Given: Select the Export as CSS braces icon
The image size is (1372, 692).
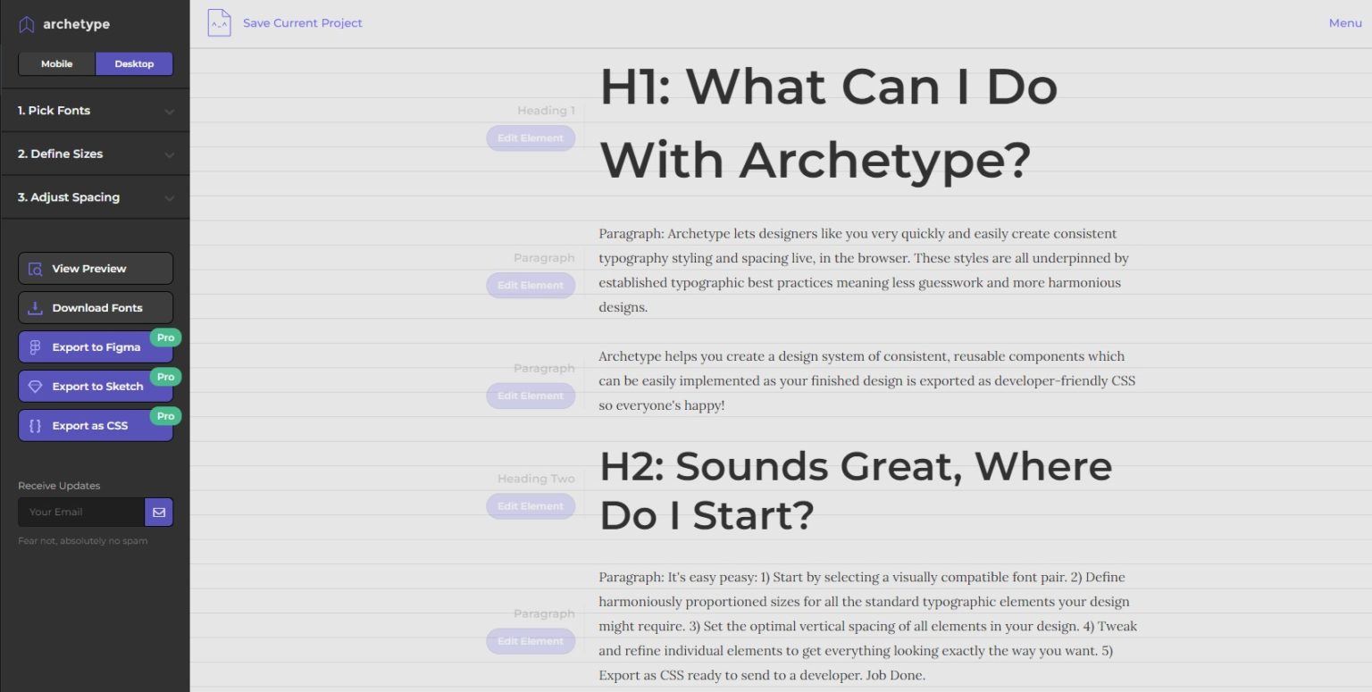Looking at the screenshot, I should [35, 425].
